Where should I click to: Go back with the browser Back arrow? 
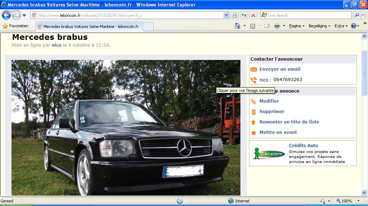(6, 15)
